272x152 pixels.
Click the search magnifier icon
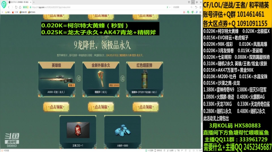(x=192, y=7)
